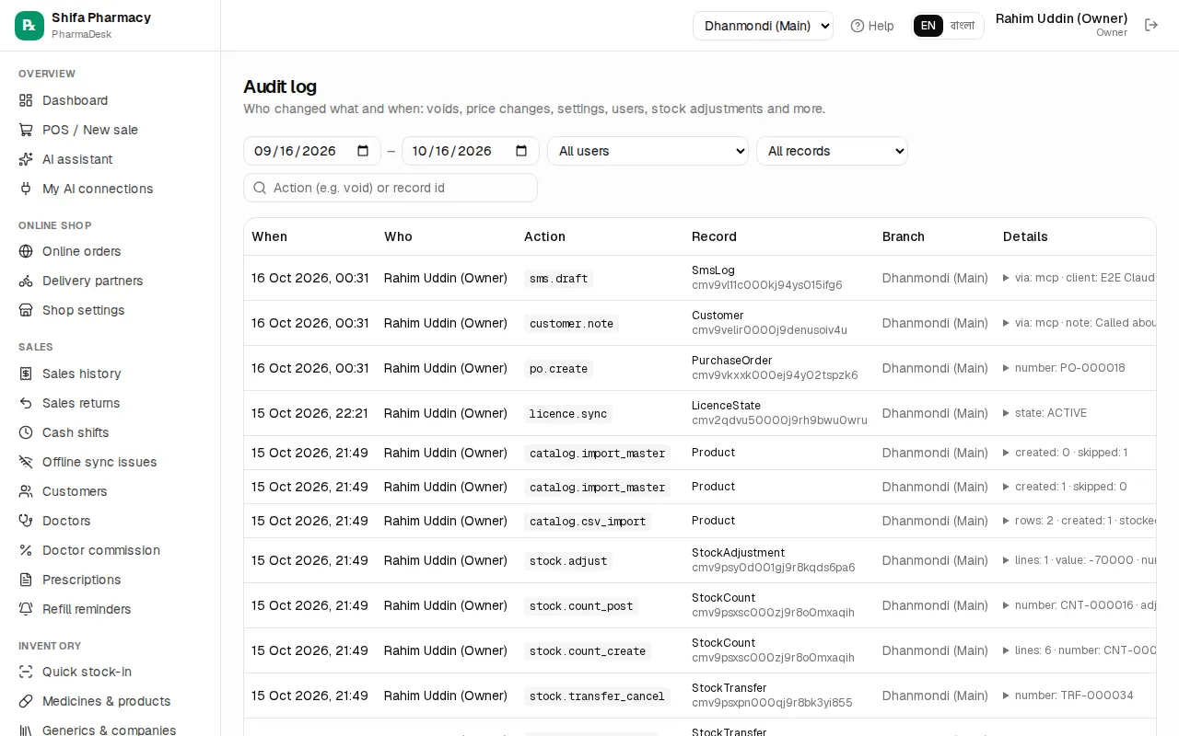The image size is (1179, 736).
Task: Open calendar picker on start date 09/16/2026
Action: tap(363, 151)
